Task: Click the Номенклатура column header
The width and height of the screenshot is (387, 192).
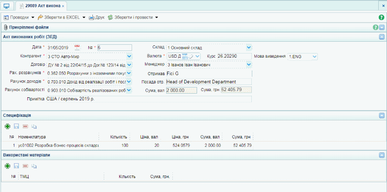Action: click(x=32, y=137)
